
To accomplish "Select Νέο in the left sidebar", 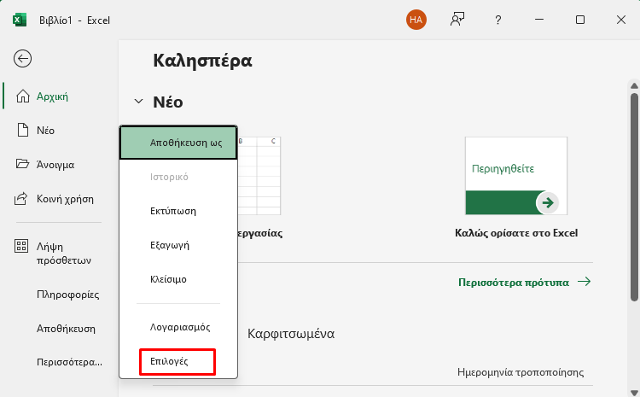I will tap(45, 131).
